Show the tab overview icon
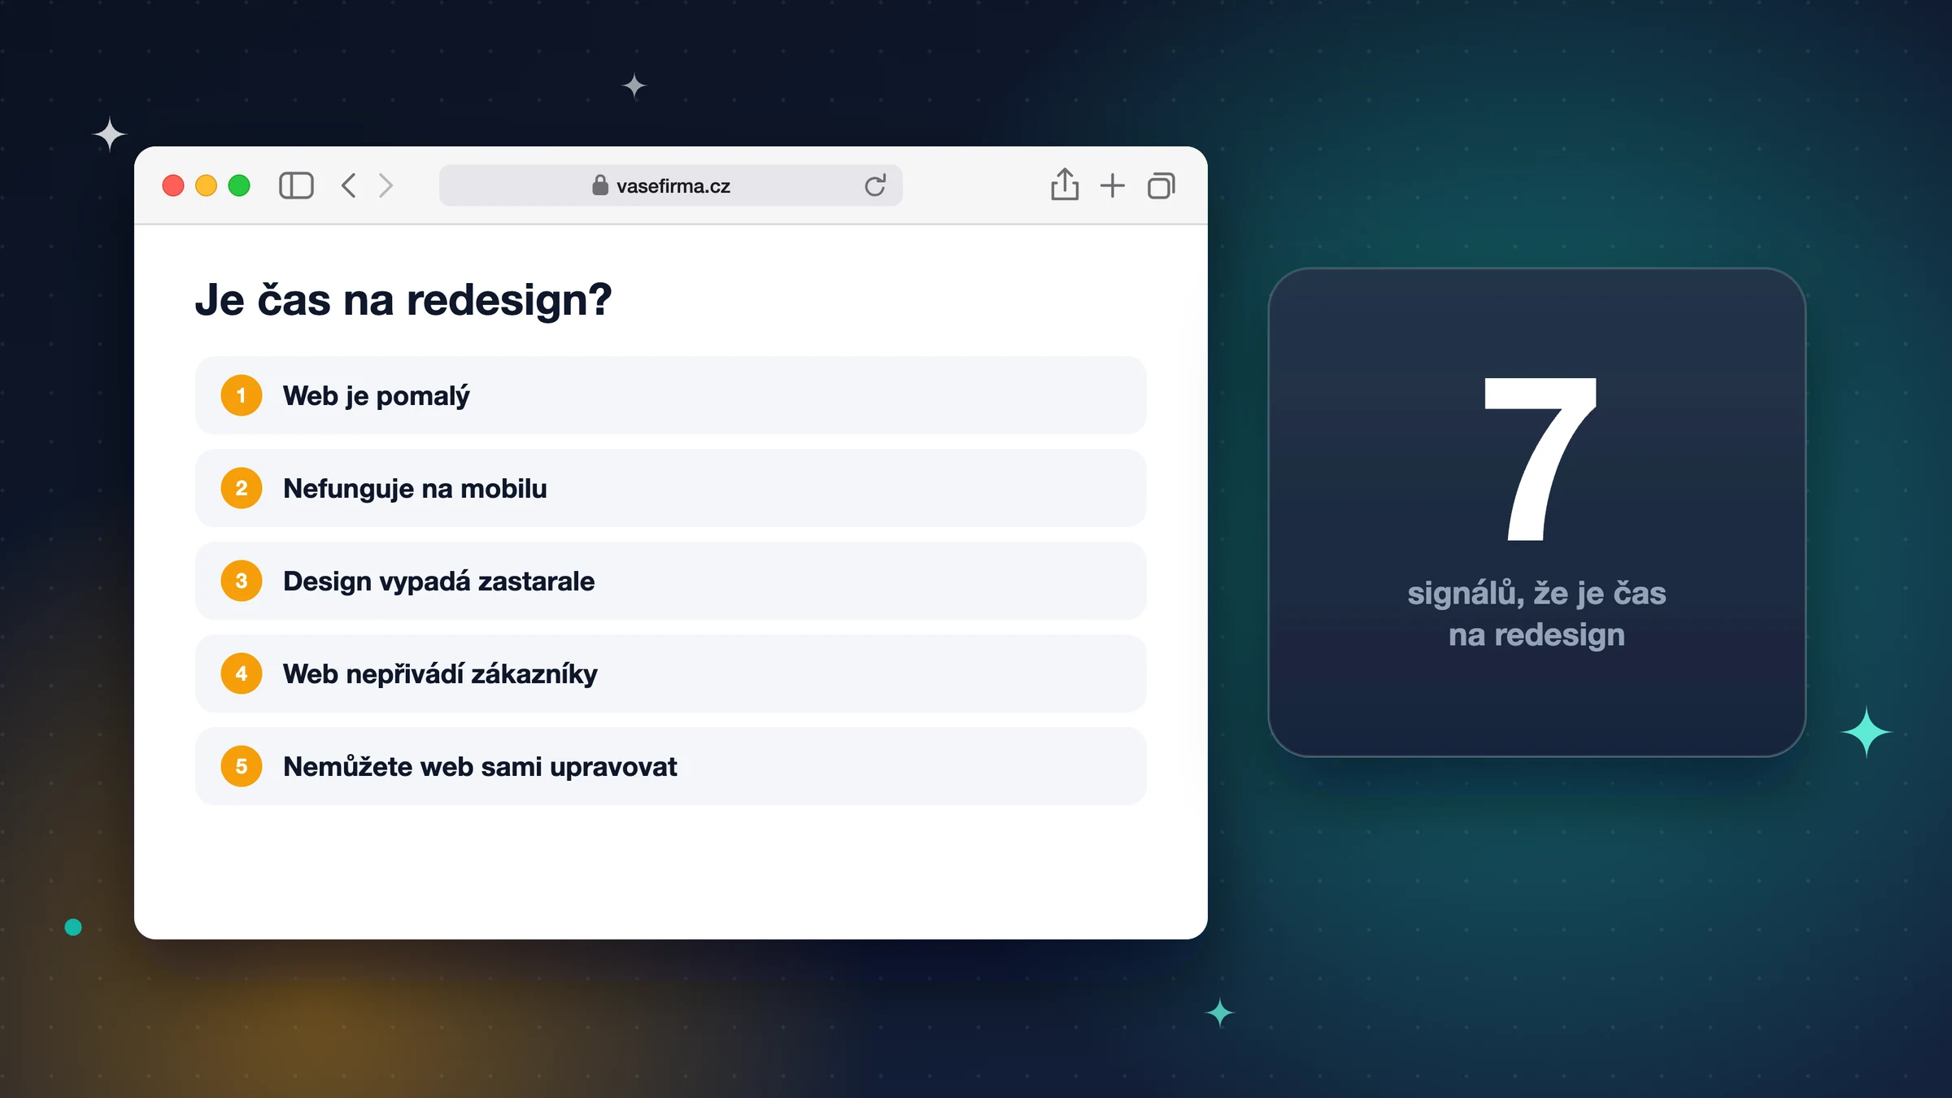The width and height of the screenshot is (1952, 1098). (x=1161, y=186)
